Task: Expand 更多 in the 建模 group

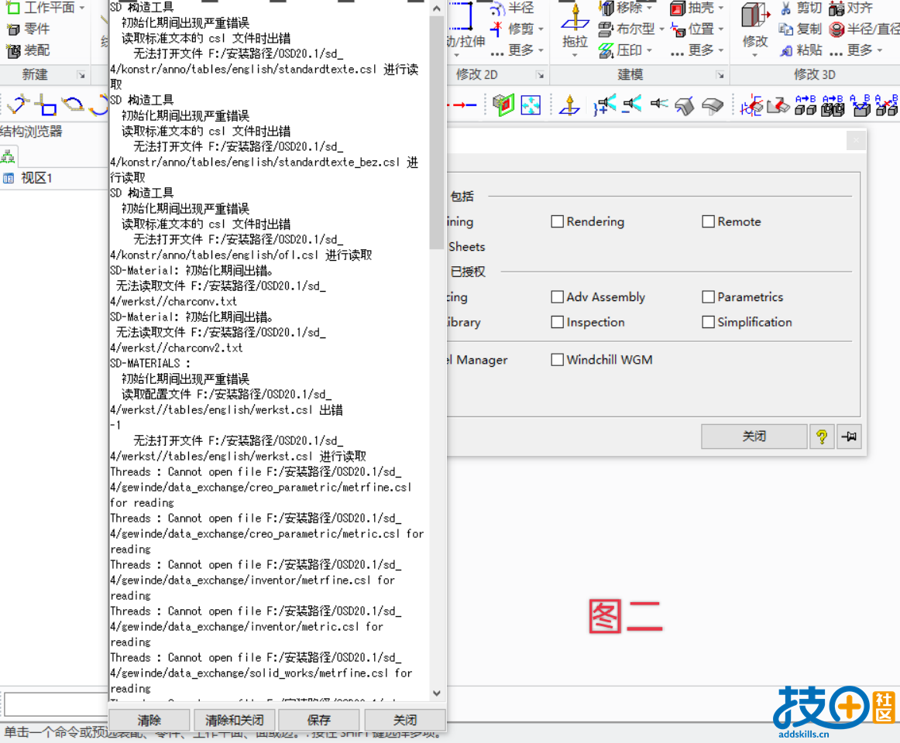Action: coord(697,51)
